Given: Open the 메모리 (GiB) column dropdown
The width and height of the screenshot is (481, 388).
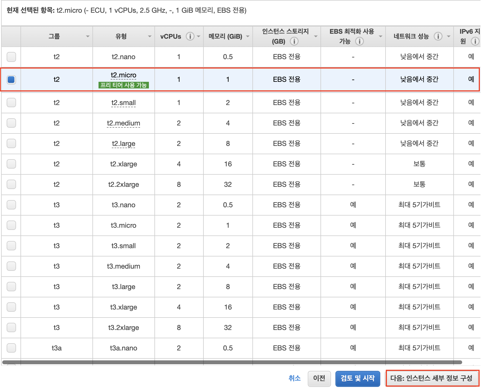Looking at the screenshot, I should click(248, 36).
